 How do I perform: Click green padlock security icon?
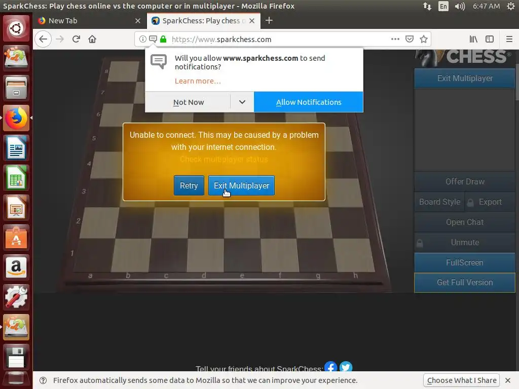[163, 39]
